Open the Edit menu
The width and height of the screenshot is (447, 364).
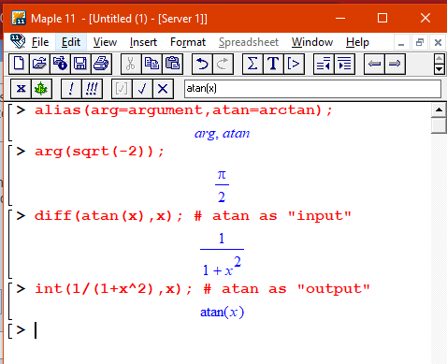(x=71, y=42)
